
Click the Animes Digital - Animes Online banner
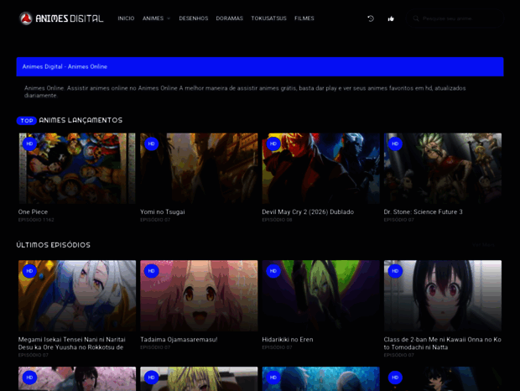pos(260,66)
